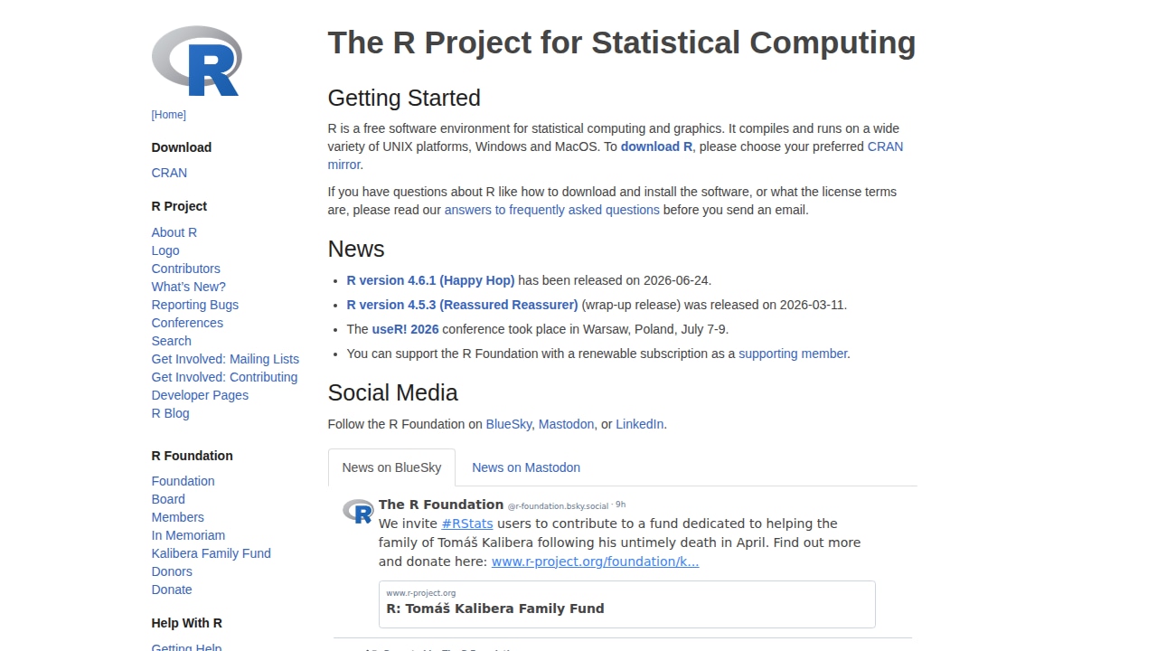
Task: Click the 'Help With R' sidebar heading
Action: point(187,623)
